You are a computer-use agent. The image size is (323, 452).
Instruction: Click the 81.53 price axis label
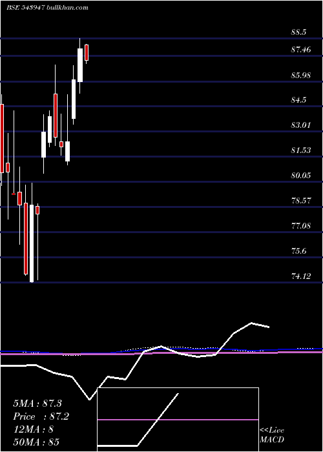click(301, 150)
